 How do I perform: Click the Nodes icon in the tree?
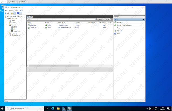pyautogui.click(x=10, y=23)
